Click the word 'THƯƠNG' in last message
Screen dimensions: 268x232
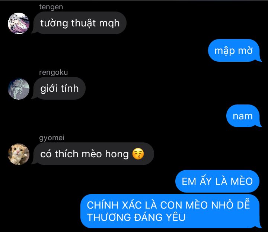coord(109,217)
